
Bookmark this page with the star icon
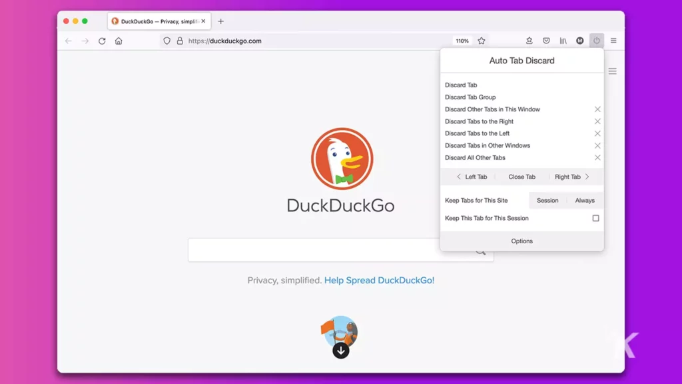point(482,41)
